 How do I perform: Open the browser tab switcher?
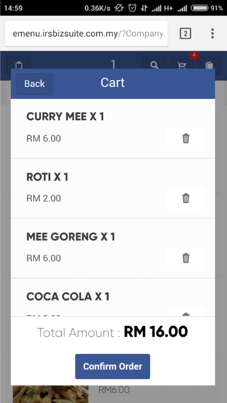point(186,33)
